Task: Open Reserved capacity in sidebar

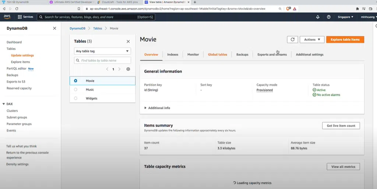Action: pyautogui.click(x=19, y=88)
